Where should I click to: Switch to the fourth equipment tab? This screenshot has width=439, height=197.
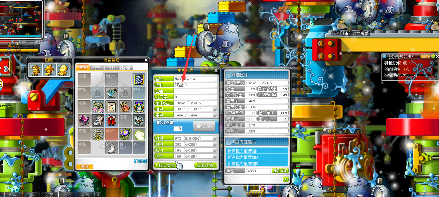point(126,68)
